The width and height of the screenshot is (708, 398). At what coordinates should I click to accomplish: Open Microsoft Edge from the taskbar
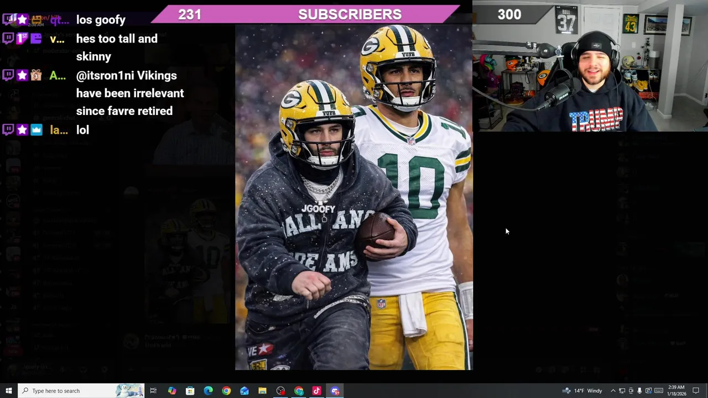point(208,391)
